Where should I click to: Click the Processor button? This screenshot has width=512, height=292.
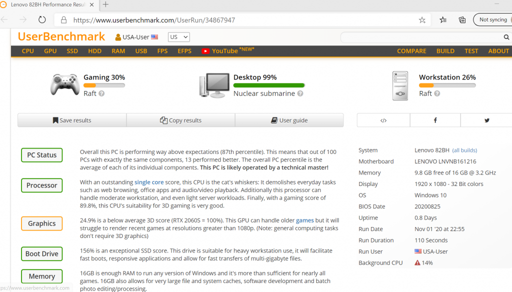[42, 185]
